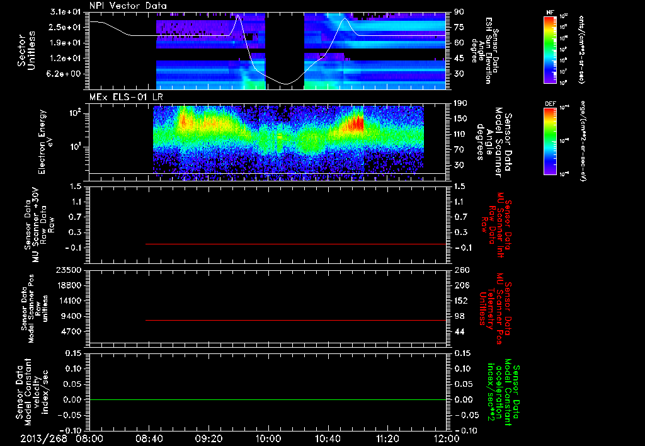Click the 75 degree elevation tick label
Viewport: 645px width, 446px height.
pos(459,27)
